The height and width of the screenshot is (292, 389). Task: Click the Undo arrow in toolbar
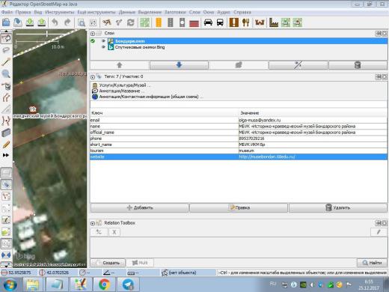pos(55,22)
